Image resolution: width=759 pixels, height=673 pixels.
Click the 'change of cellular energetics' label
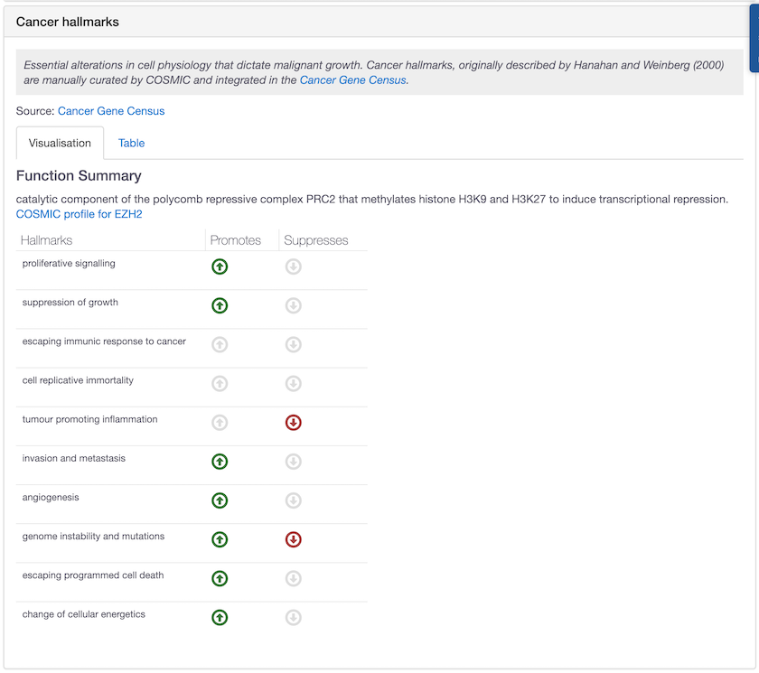click(x=84, y=614)
